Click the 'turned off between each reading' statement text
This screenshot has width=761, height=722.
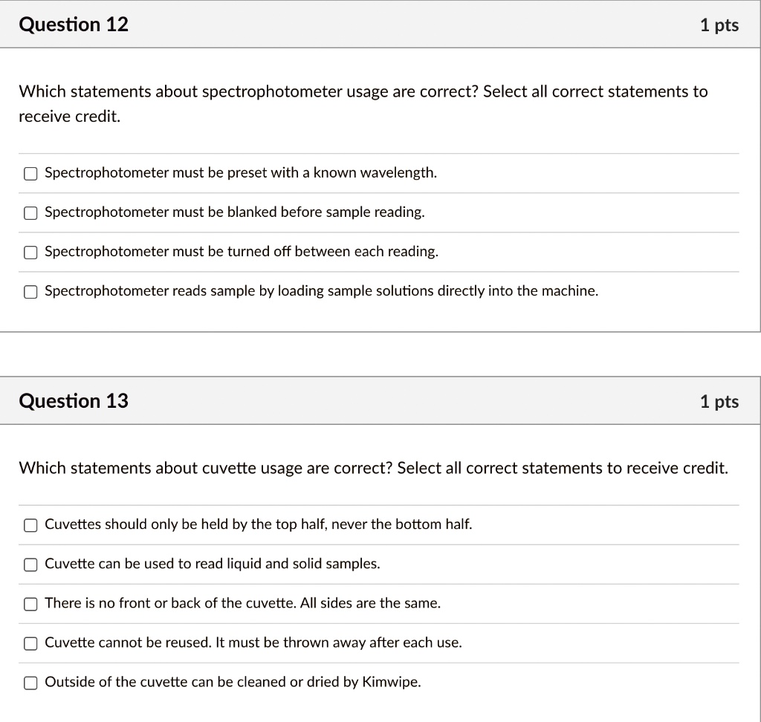click(242, 252)
